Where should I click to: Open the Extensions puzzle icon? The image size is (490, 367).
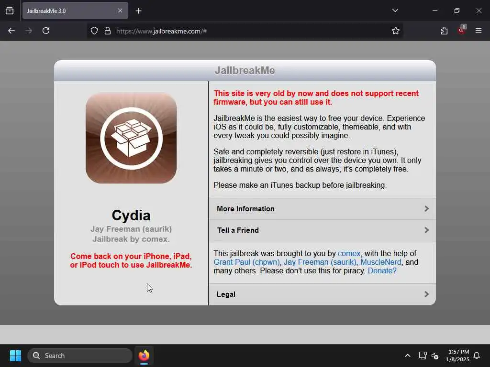[x=444, y=31]
